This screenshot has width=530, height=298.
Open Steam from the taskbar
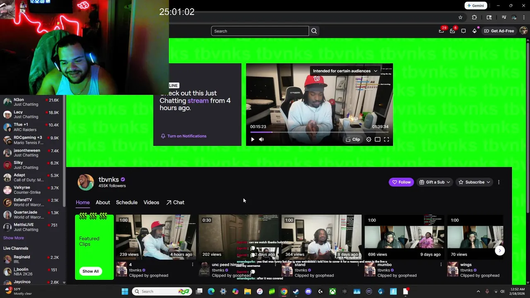pos(296,291)
